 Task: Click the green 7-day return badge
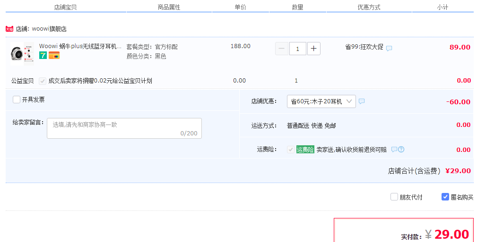[x=43, y=55]
